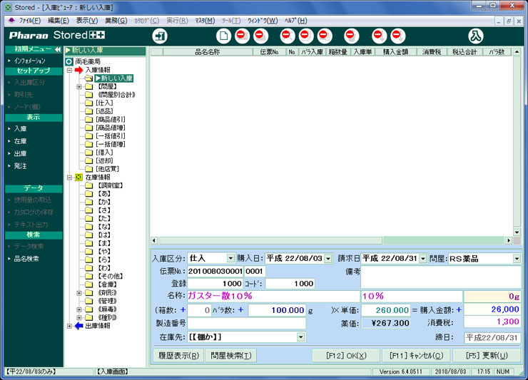Click the blue arrow icon of 出庫情報
Screen dimensions: 528x380
pos(78,326)
